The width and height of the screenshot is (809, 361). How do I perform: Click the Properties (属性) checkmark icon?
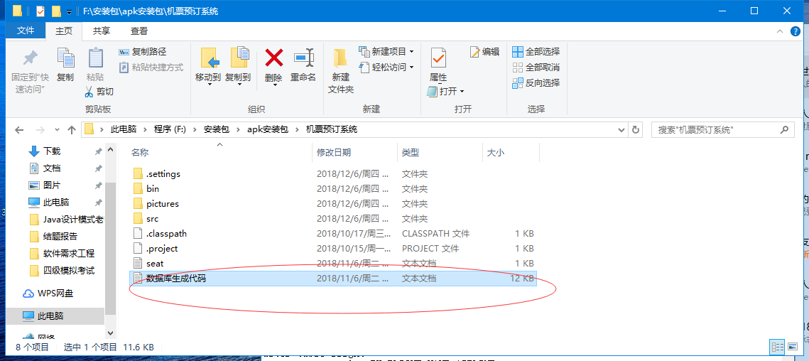point(438,58)
